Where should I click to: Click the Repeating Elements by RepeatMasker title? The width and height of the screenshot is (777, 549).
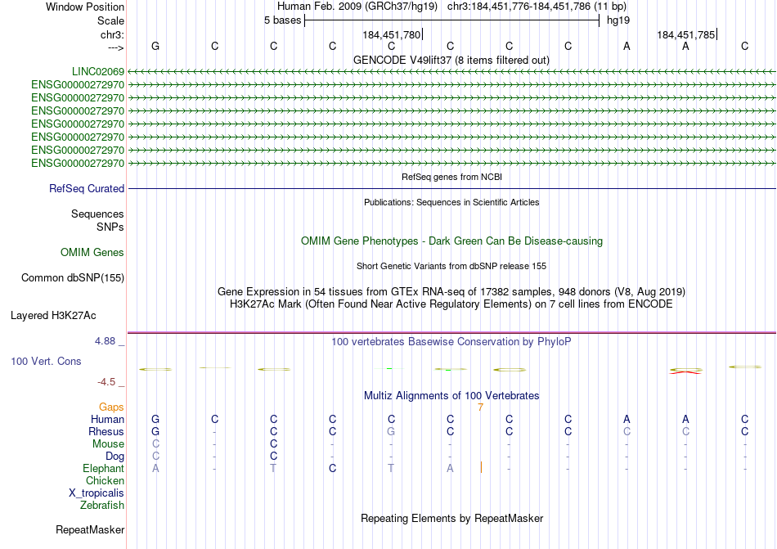pos(452,518)
